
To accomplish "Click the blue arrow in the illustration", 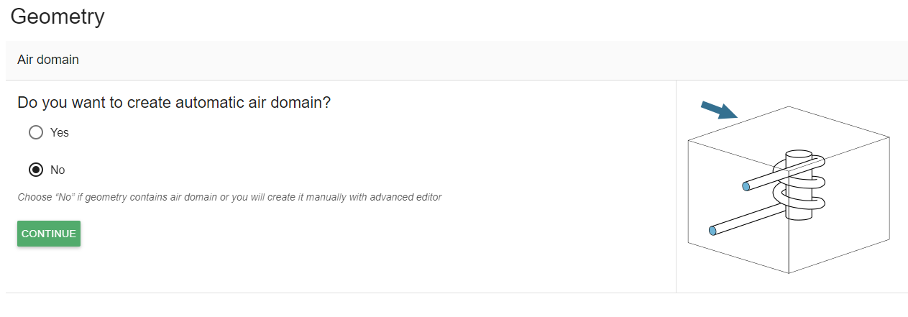I will point(719,110).
